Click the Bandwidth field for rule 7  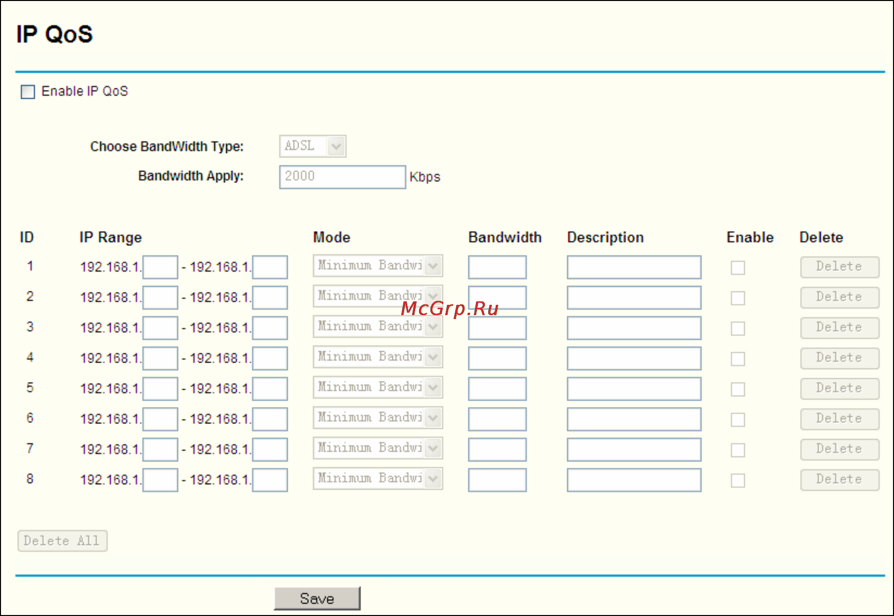(x=497, y=450)
